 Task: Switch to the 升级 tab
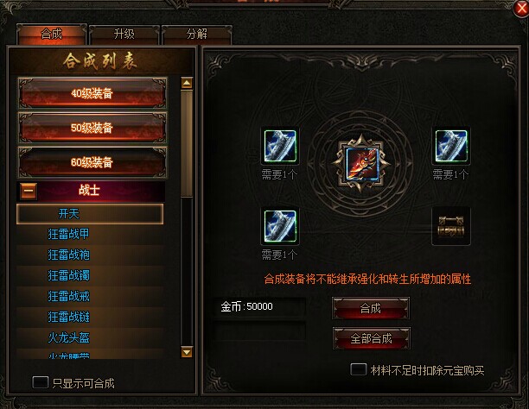coord(124,34)
